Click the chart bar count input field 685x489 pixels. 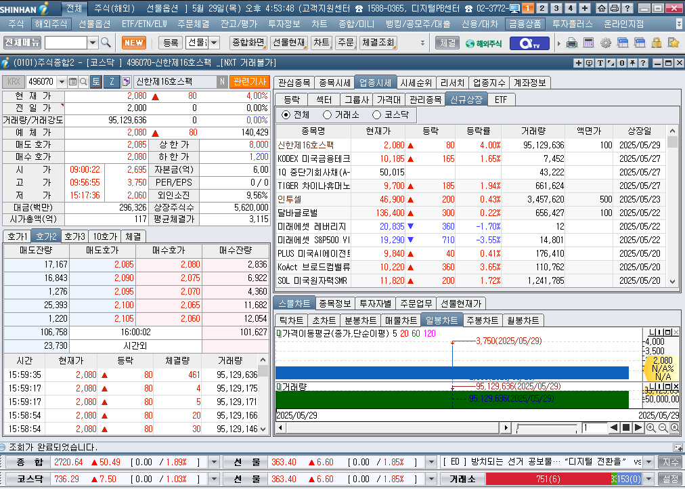click(x=594, y=428)
